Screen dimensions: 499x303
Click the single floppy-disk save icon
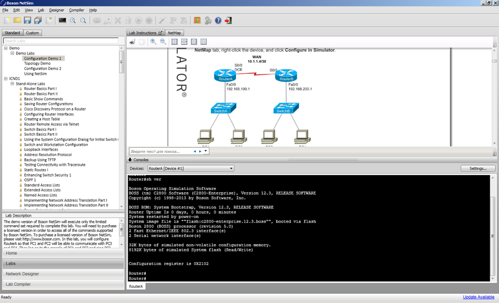pos(27,20)
